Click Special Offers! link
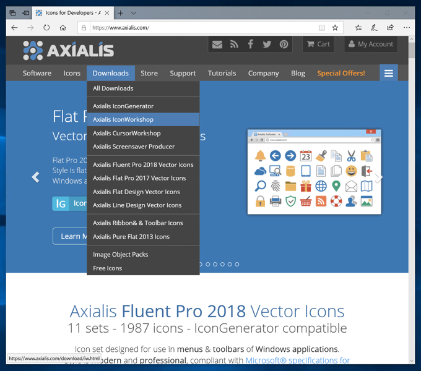 pos(341,73)
